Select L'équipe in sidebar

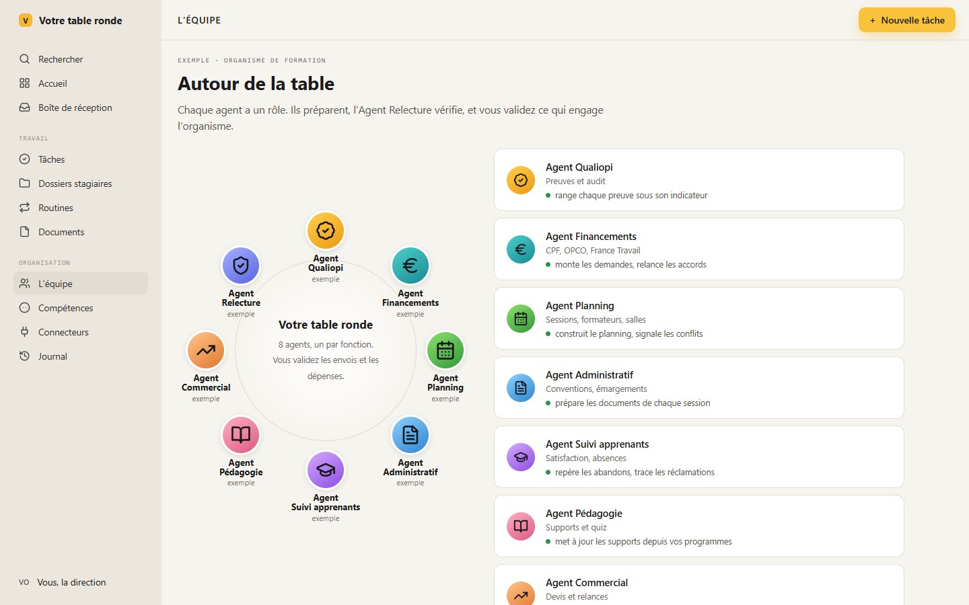click(81, 283)
